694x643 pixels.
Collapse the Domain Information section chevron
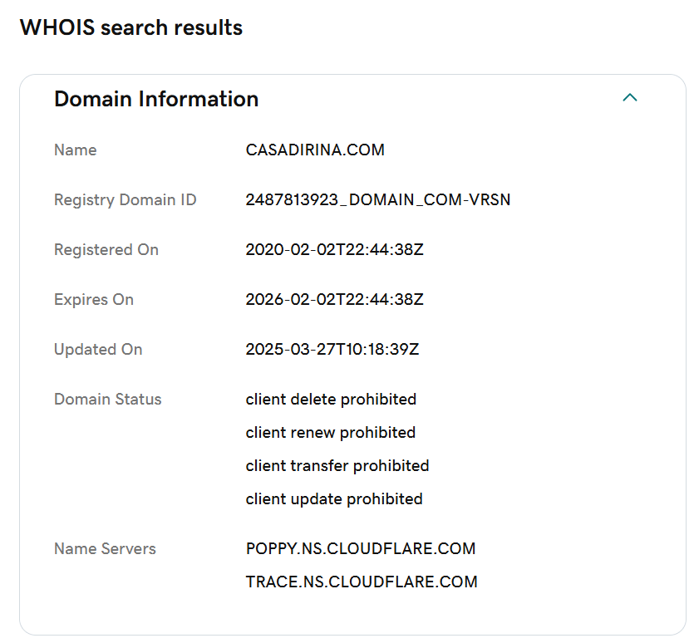coord(629,98)
